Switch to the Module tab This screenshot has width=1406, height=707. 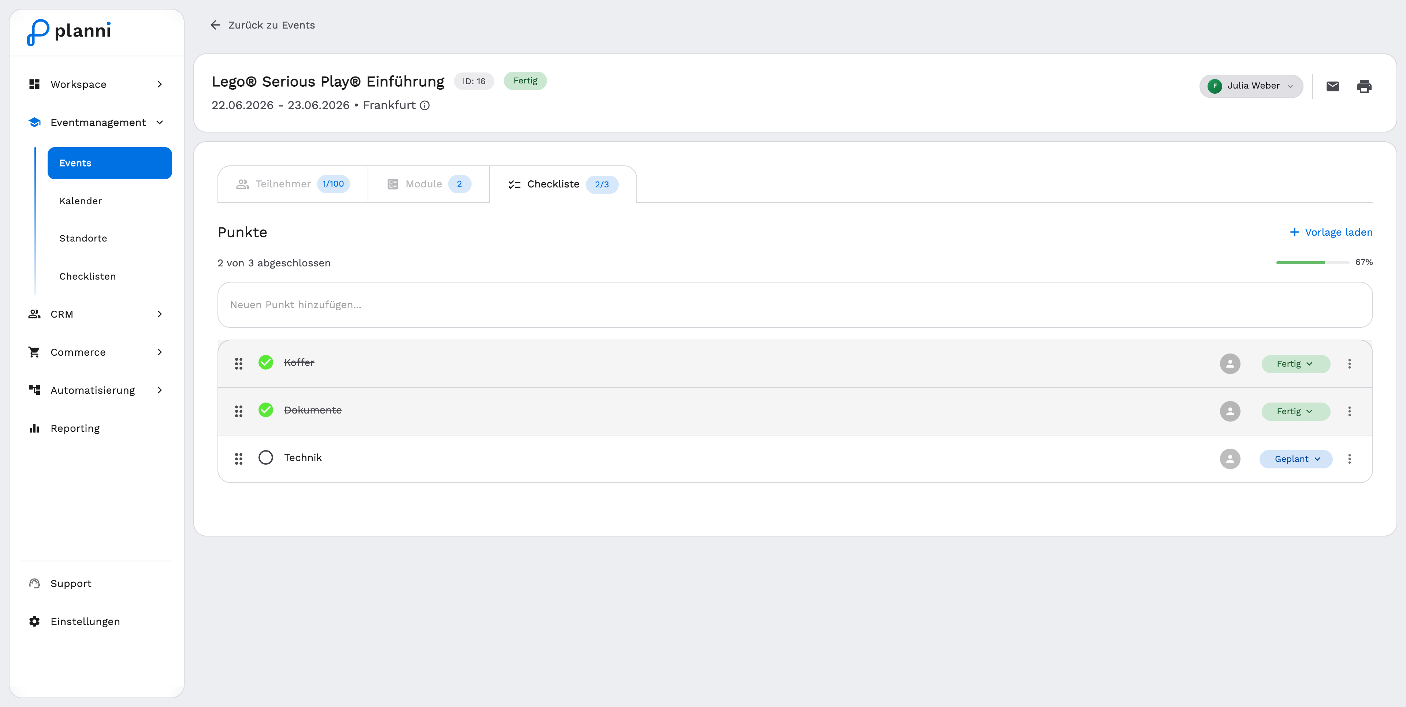(428, 184)
